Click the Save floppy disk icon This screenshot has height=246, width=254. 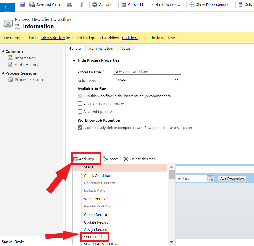(x=22, y=4)
